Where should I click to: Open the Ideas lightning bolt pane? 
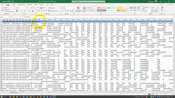[x=162, y=9]
